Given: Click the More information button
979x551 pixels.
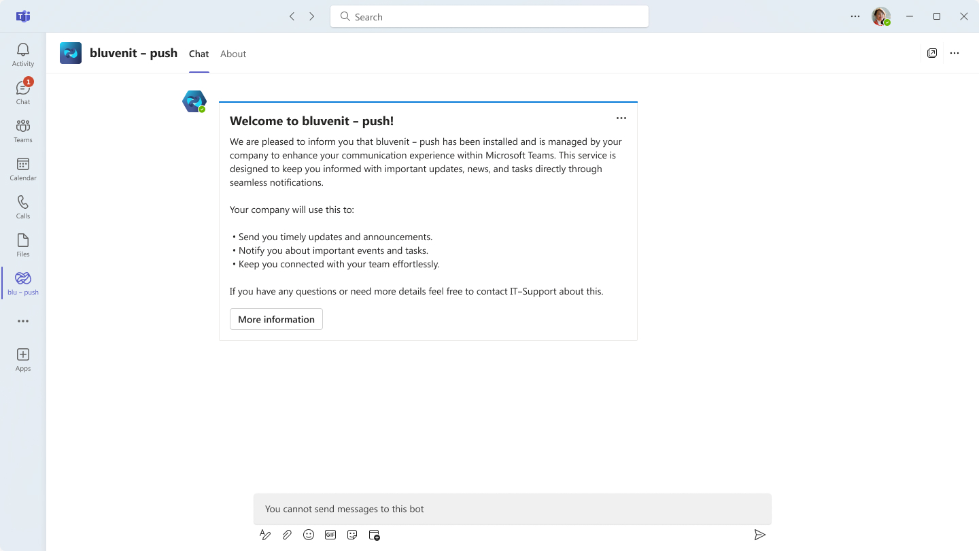Looking at the screenshot, I should (x=276, y=319).
